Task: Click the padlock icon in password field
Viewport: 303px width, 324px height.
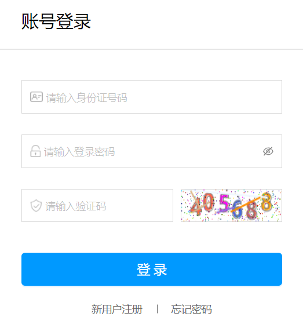Action: (35, 151)
